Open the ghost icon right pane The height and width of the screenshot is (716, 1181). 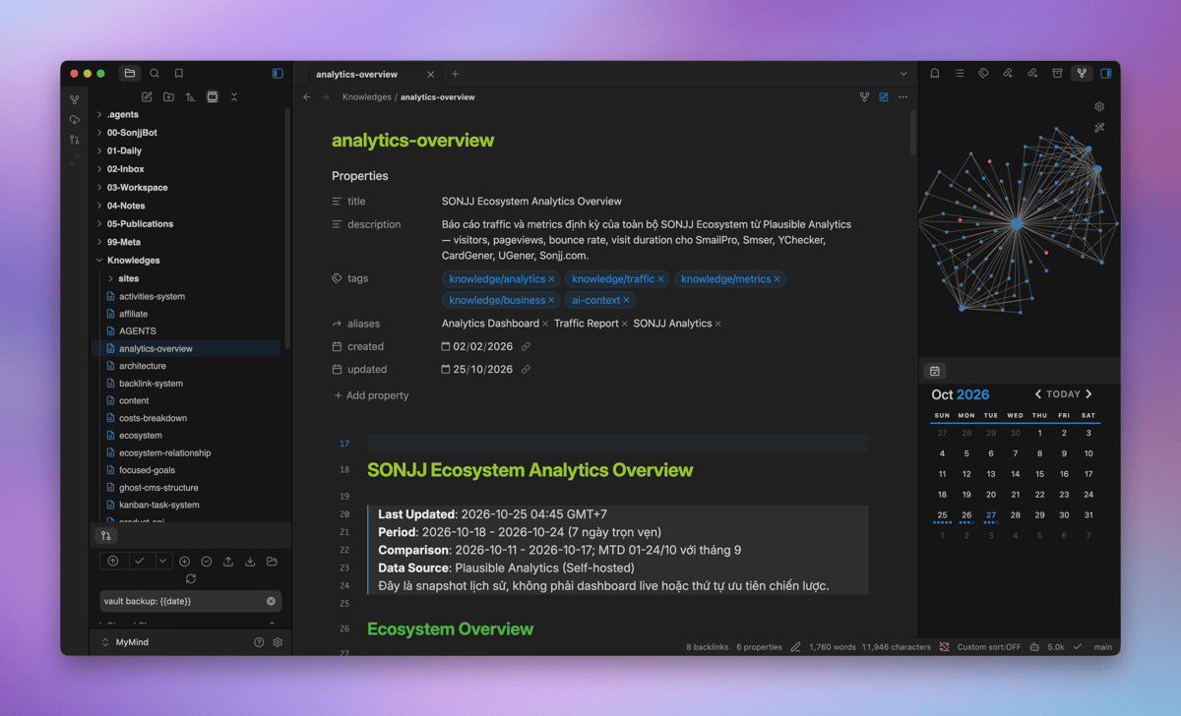[935, 74]
